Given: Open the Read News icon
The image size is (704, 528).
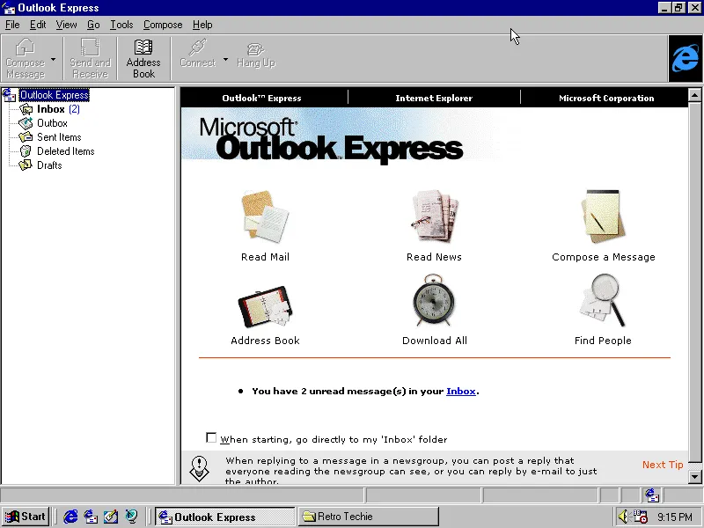Looking at the screenshot, I should pyautogui.click(x=434, y=216).
